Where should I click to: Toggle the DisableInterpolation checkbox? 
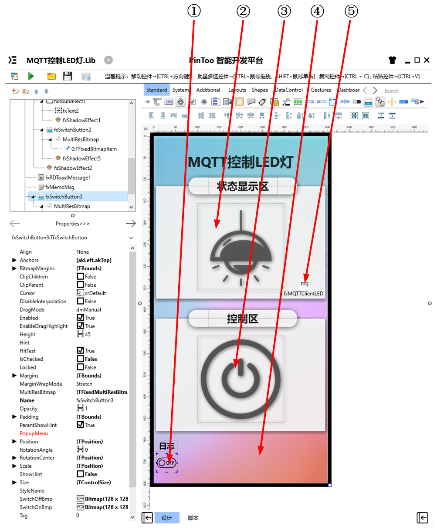coord(80,301)
